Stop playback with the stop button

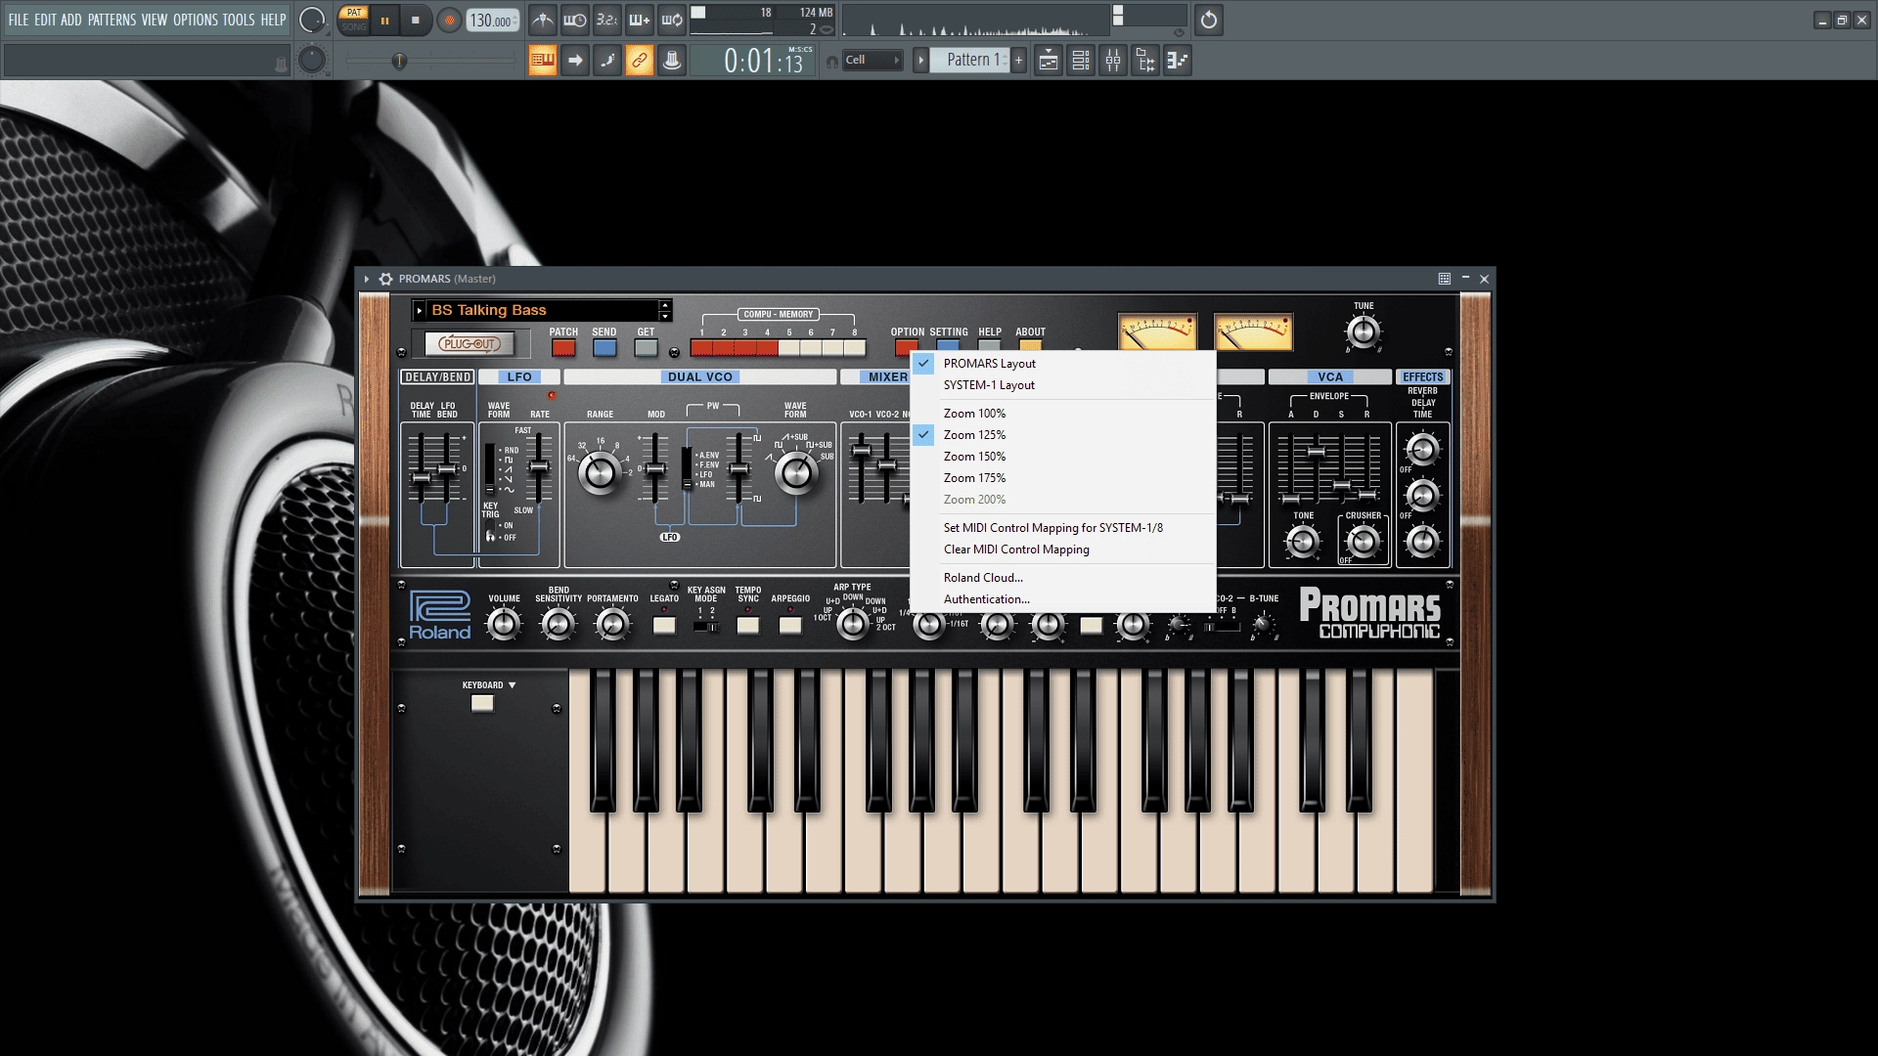click(x=415, y=20)
